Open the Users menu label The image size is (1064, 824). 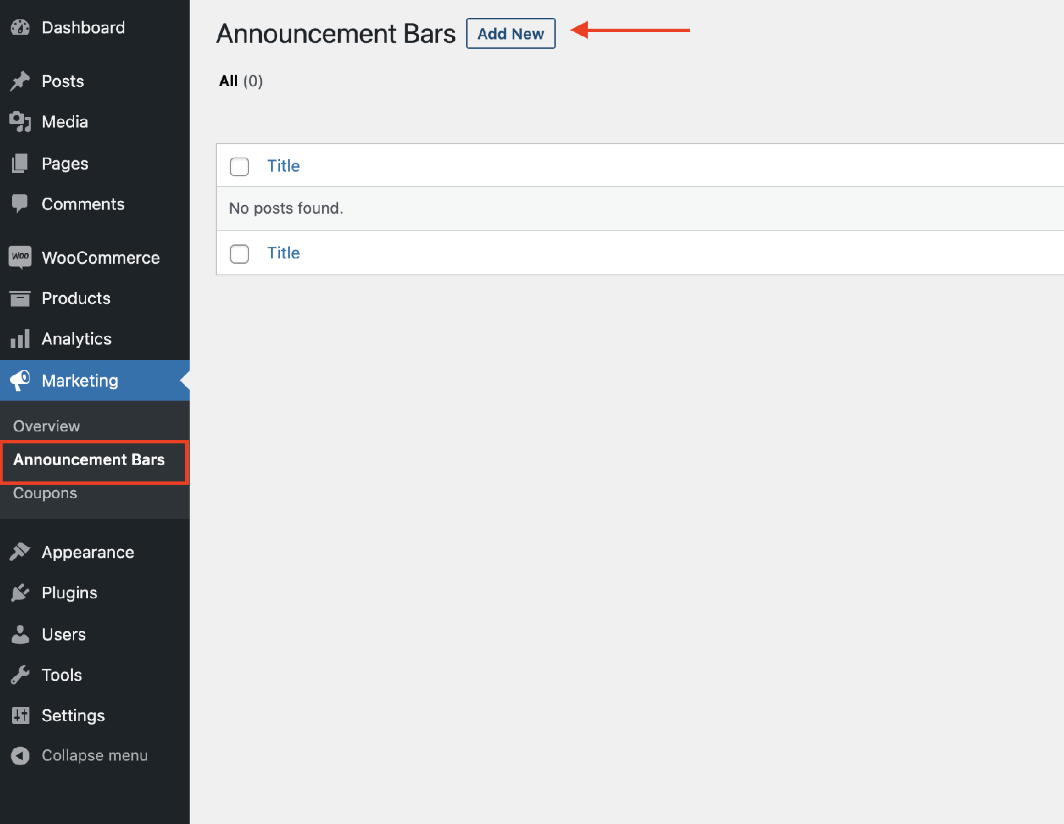click(x=63, y=634)
